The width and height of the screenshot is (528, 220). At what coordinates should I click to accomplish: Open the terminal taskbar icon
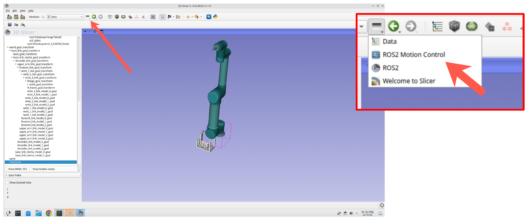59,213
